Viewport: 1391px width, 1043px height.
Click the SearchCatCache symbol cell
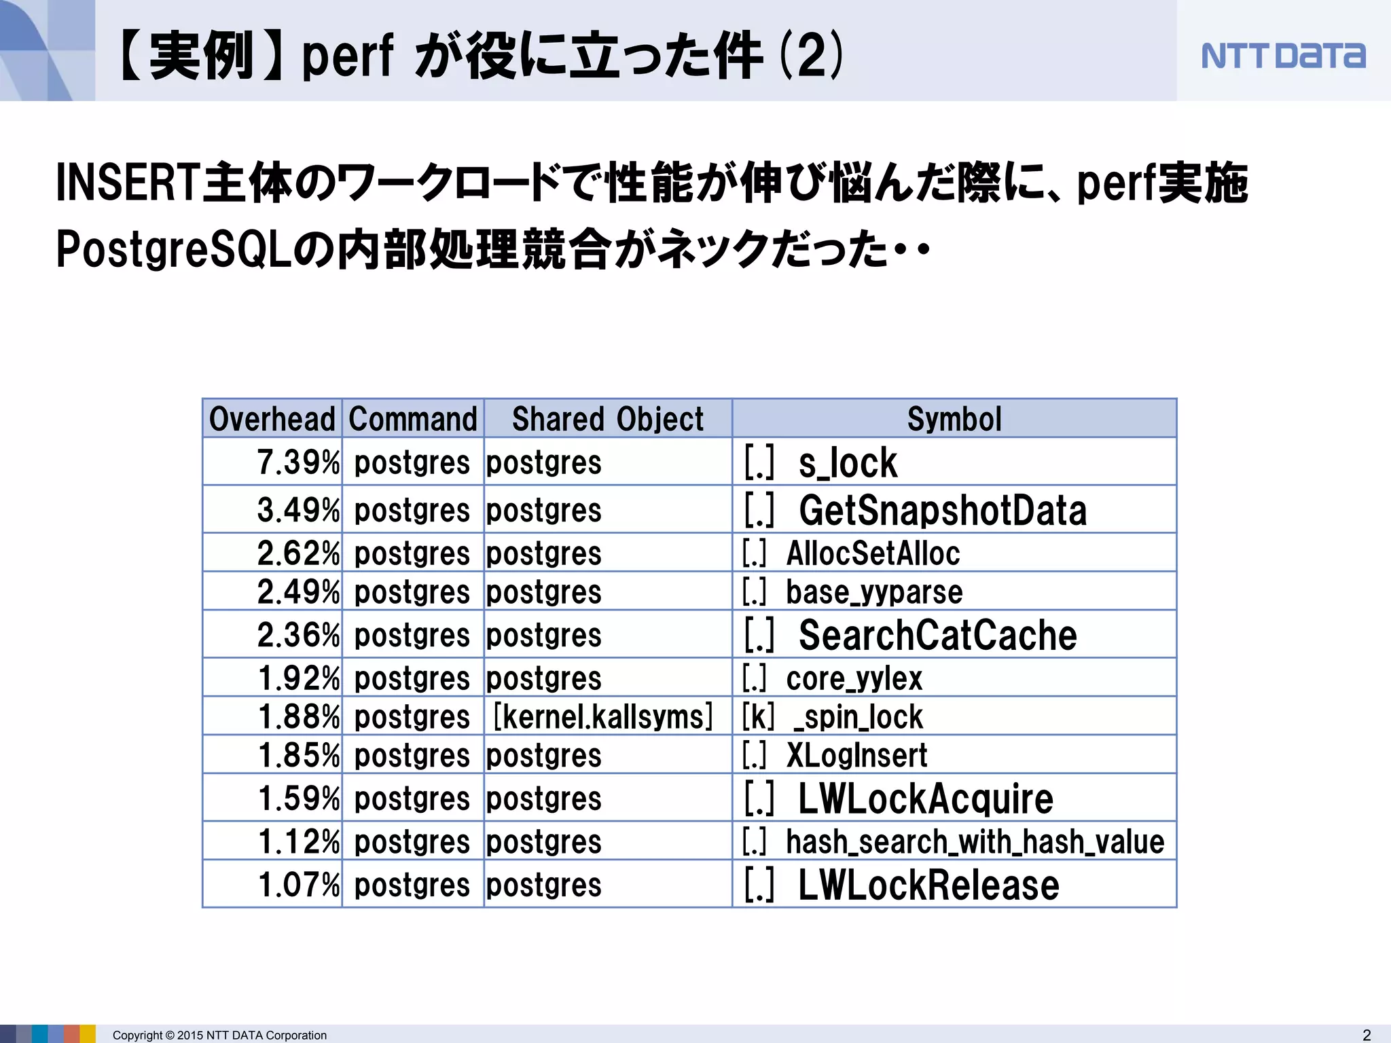click(x=954, y=634)
